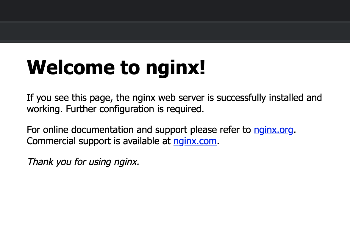
Task: Click the "If you see this page" paragraph
Action: tap(174, 103)
